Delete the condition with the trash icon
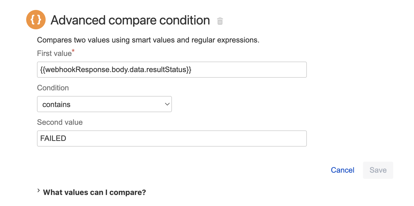Viewport: 414px width, 206px height. (220, 21)
